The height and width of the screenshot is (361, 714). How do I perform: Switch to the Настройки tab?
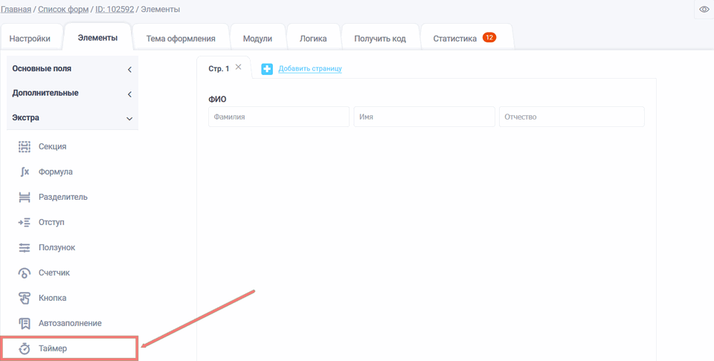(30, 39)
